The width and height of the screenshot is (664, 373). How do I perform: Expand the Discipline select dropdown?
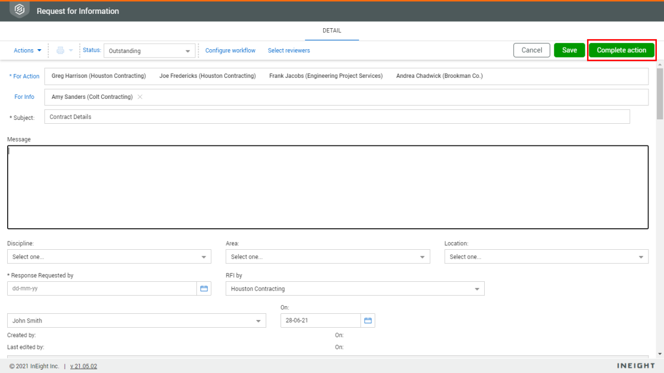[x=109, y=256]
